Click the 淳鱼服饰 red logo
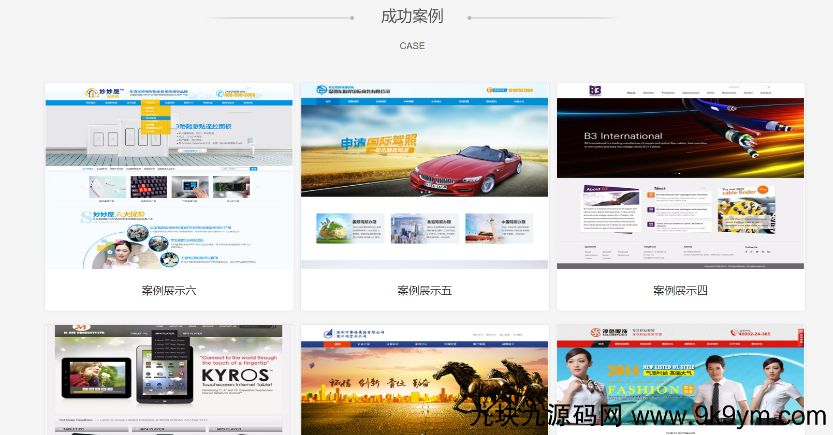833x435 pixels. pos(596,333)
